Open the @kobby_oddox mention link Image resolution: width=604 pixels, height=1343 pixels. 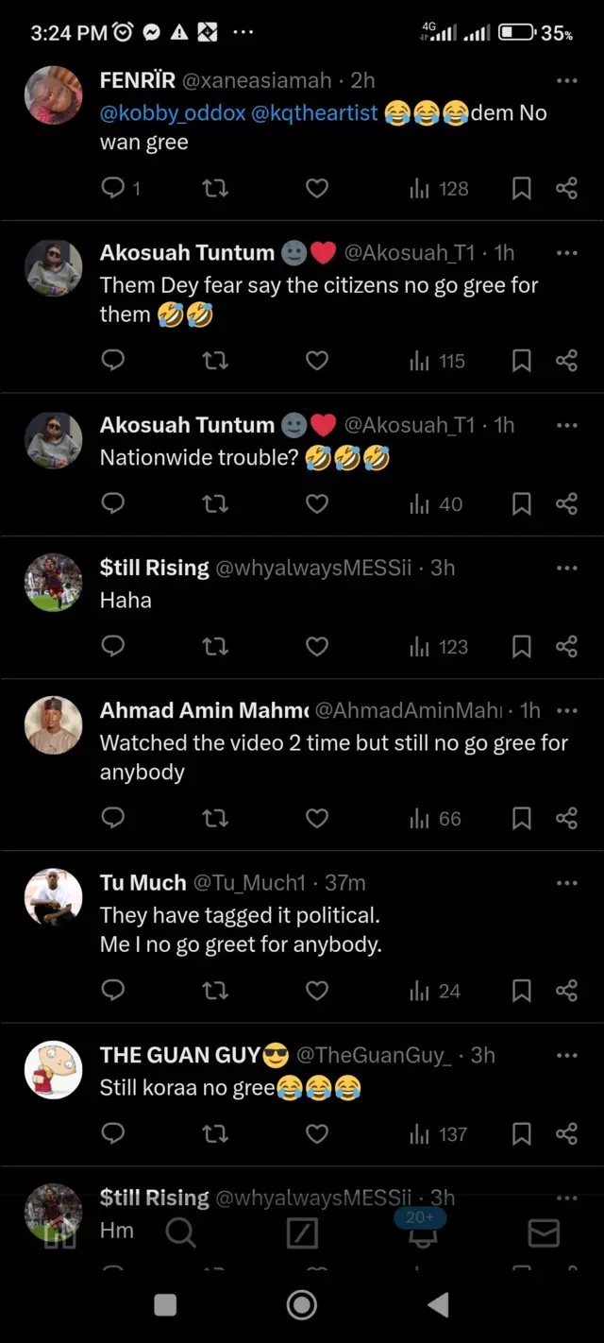coord(173,113)
